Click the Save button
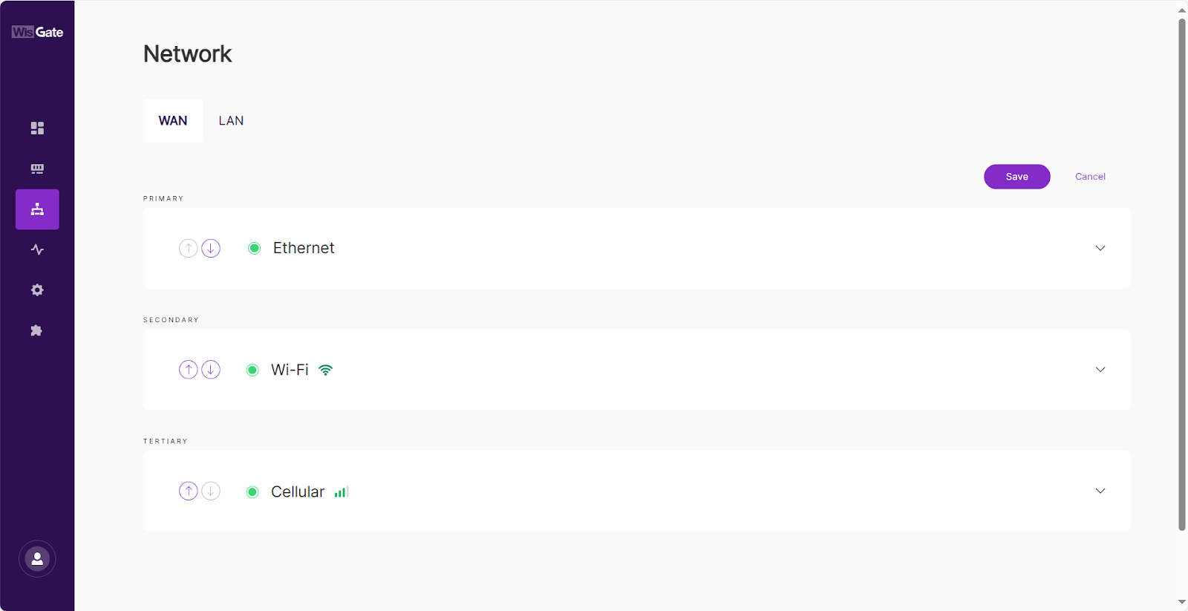 [1016, 177]
